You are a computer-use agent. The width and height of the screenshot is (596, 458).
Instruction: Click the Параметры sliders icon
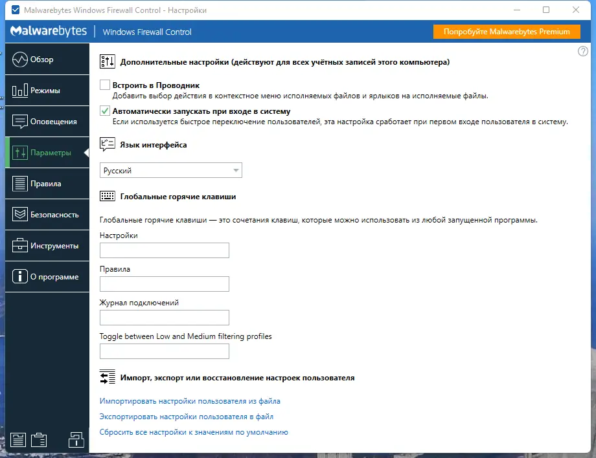[x=20, y=153]
